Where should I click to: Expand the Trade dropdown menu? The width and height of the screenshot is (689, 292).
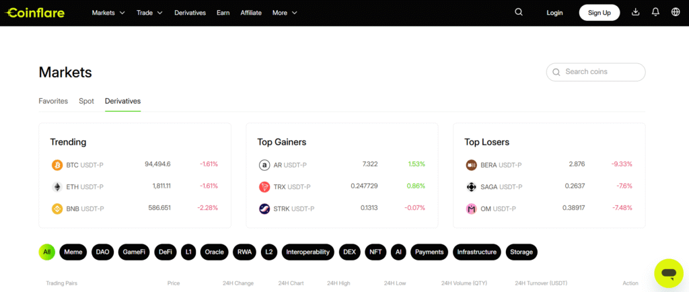point(150,13)
